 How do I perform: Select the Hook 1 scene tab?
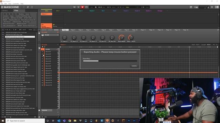(80, 11)
